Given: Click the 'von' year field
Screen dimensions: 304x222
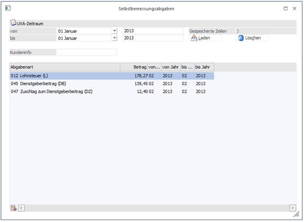Looking at the screenshot, I should (x=152, y=31).
